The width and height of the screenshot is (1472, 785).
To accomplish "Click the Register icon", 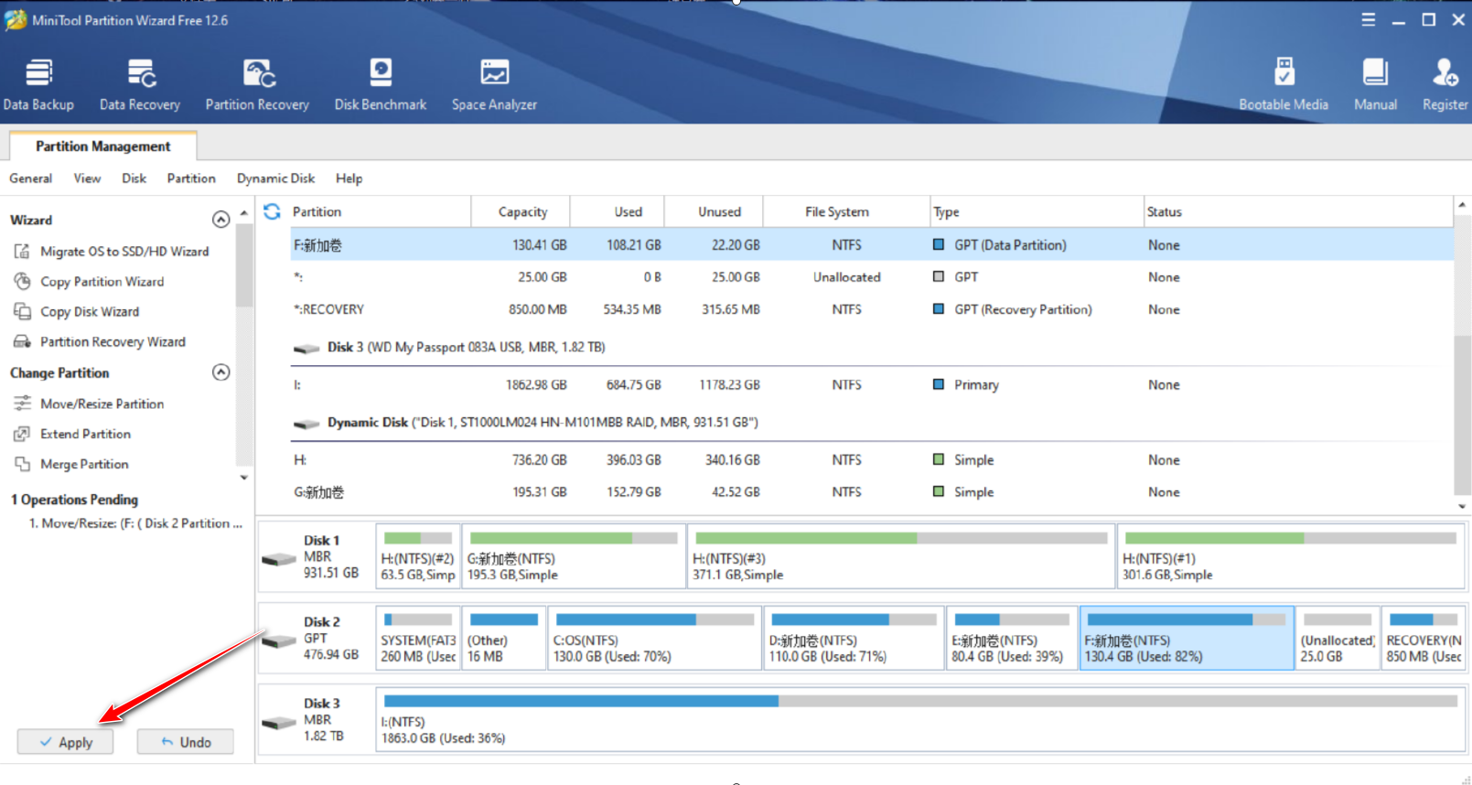I will coord(1445,84).
